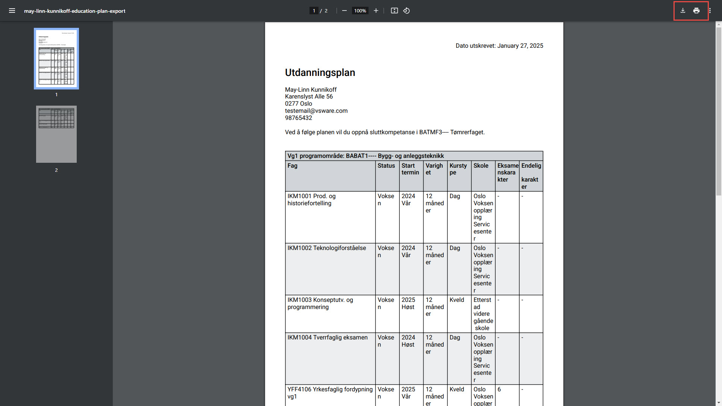Screen dimensions: 722x406
Task: Click the vertical scrollbar thumb
Action: coord(719,111)
